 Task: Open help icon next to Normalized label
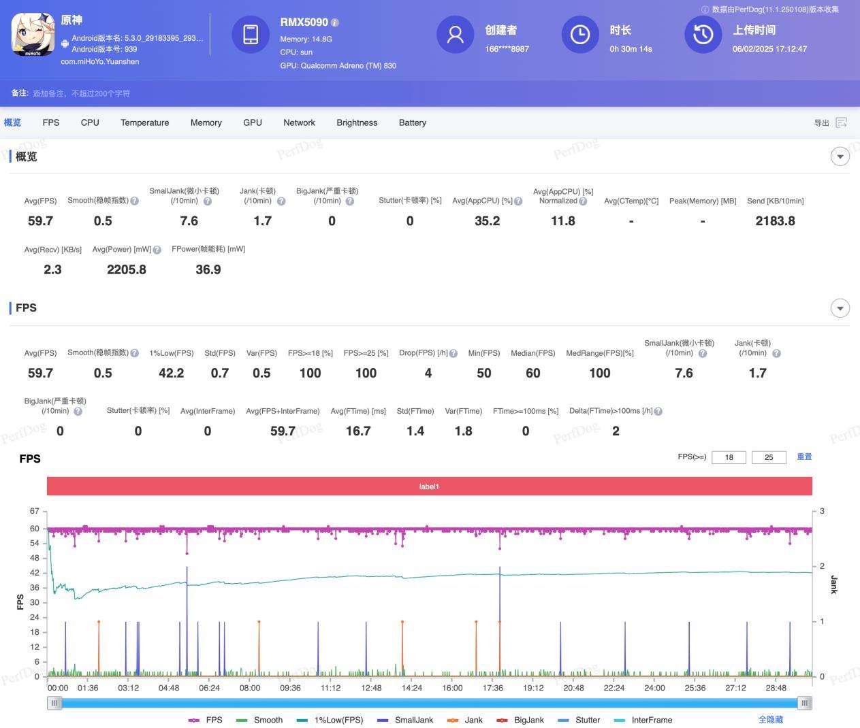click(x=583, y=201)
